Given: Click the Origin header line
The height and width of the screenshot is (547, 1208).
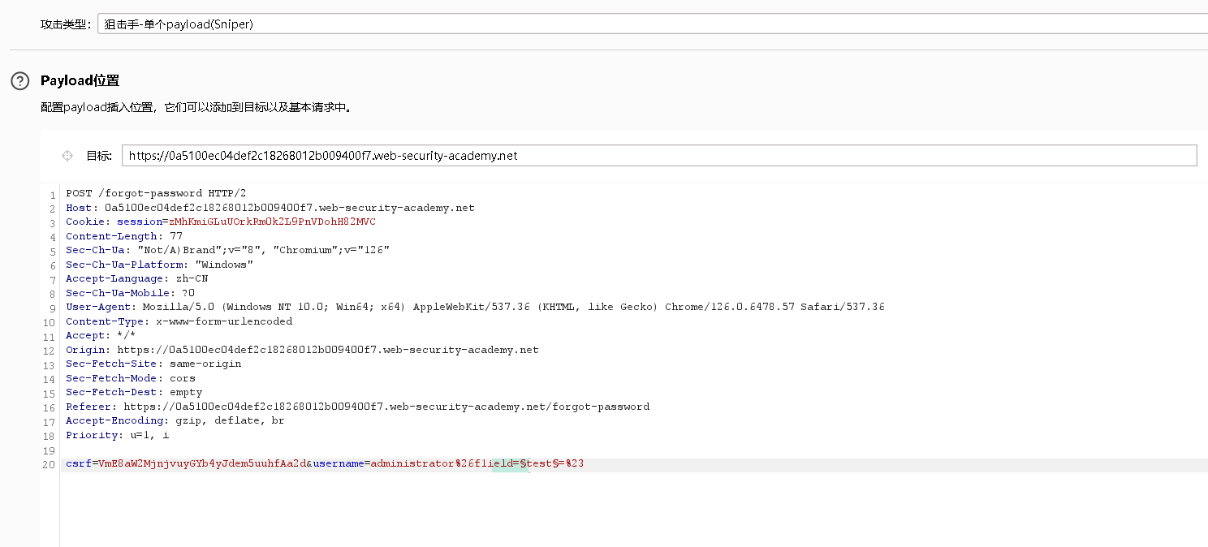Looking at the screenshot, I should [x=302, y=350].
